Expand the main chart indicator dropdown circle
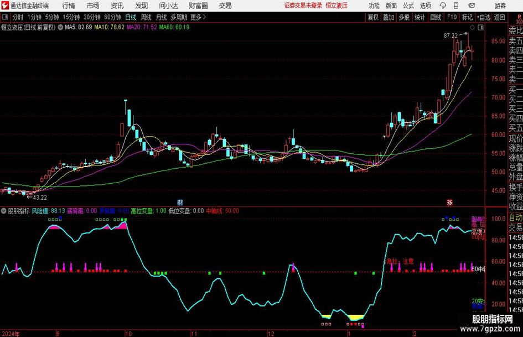The height and width of the screenshot is (337, 523). [60, 27]
